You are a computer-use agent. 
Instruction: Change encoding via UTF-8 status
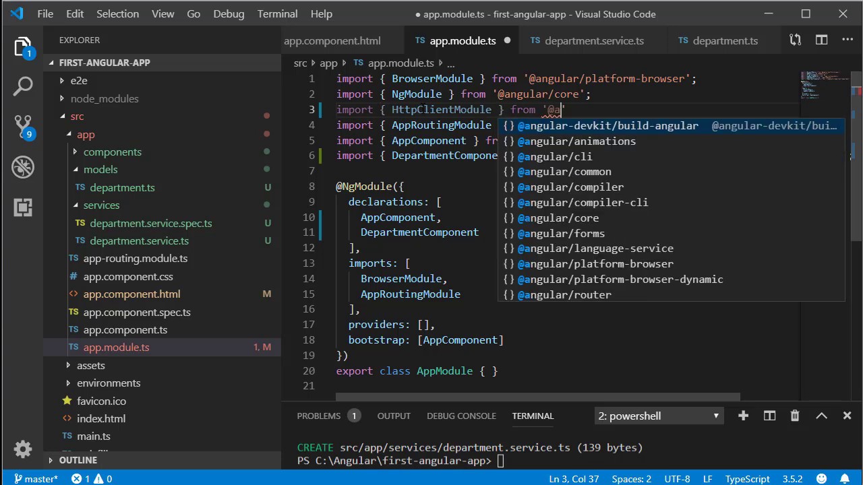pos(677,479)
